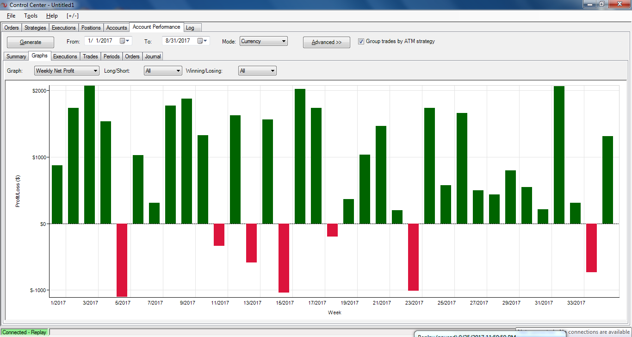Switch to the Summary sub-tab

point(16,56)
